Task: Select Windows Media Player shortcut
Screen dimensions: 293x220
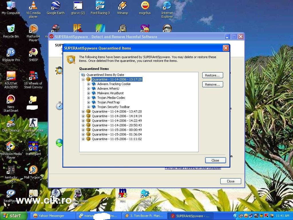Action: [11, 150]
